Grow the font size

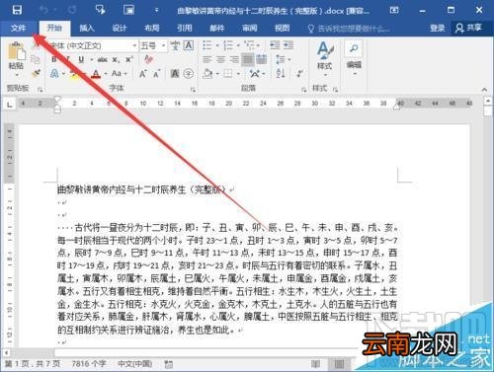142,74
